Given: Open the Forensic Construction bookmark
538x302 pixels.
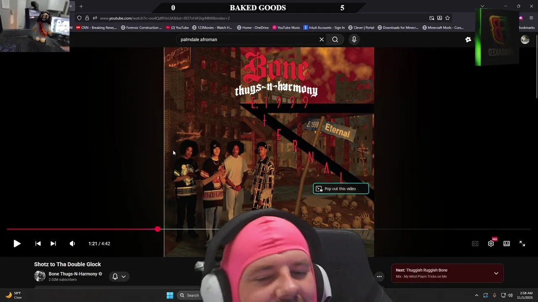Looking at the screenshot, I should coord(141,28).
